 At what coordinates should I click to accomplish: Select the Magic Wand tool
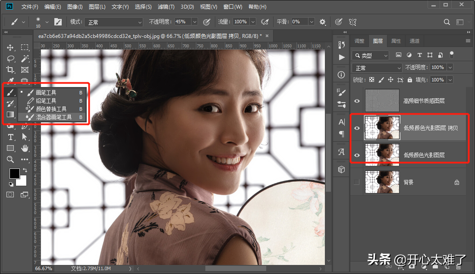pyautogui.click(x=25, y=58)
